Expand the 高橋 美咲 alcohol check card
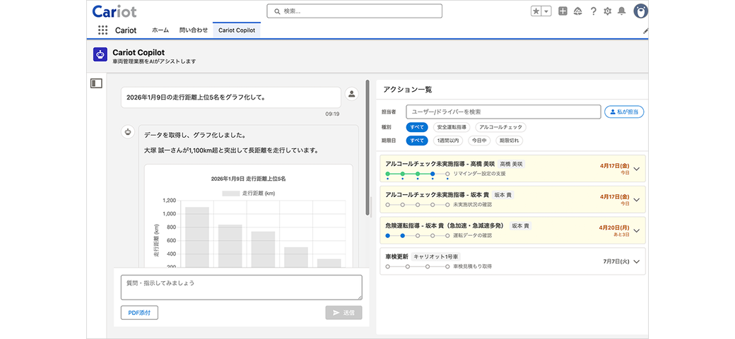This screenshot has height=339, width=735. [636, 169]
